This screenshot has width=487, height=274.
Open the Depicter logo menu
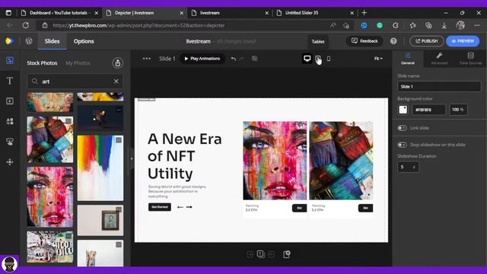pyautogui.click(x=9, y=41)
